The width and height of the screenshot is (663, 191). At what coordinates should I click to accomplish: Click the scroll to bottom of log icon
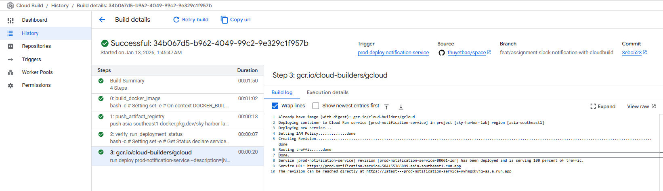click(401, 107)
